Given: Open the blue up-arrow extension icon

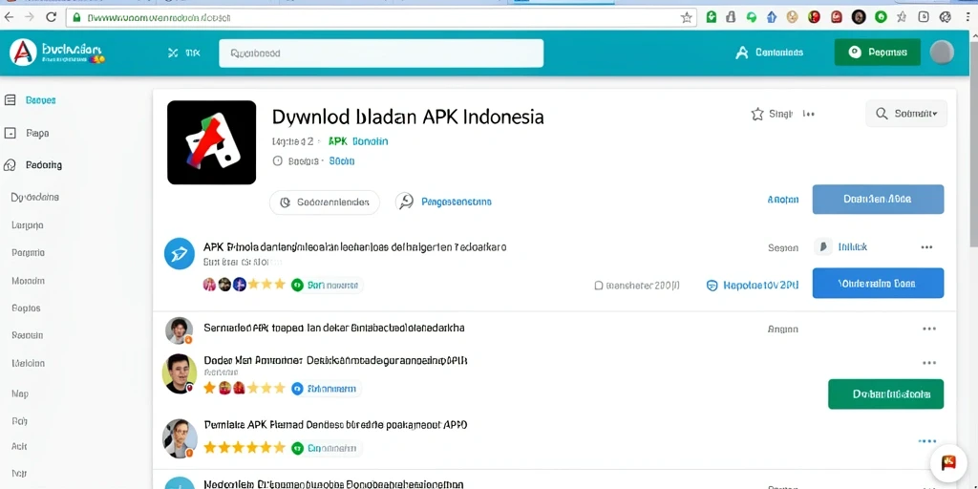Looking at the screenshot, I should pos(772,17).
